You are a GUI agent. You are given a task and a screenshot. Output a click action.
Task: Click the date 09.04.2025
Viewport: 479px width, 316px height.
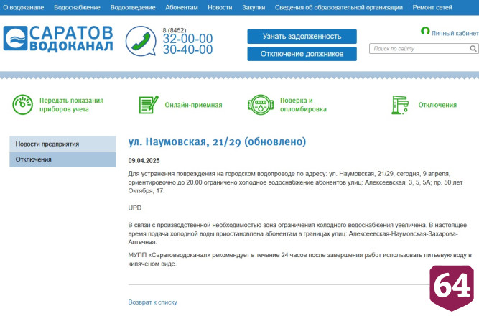144,161
